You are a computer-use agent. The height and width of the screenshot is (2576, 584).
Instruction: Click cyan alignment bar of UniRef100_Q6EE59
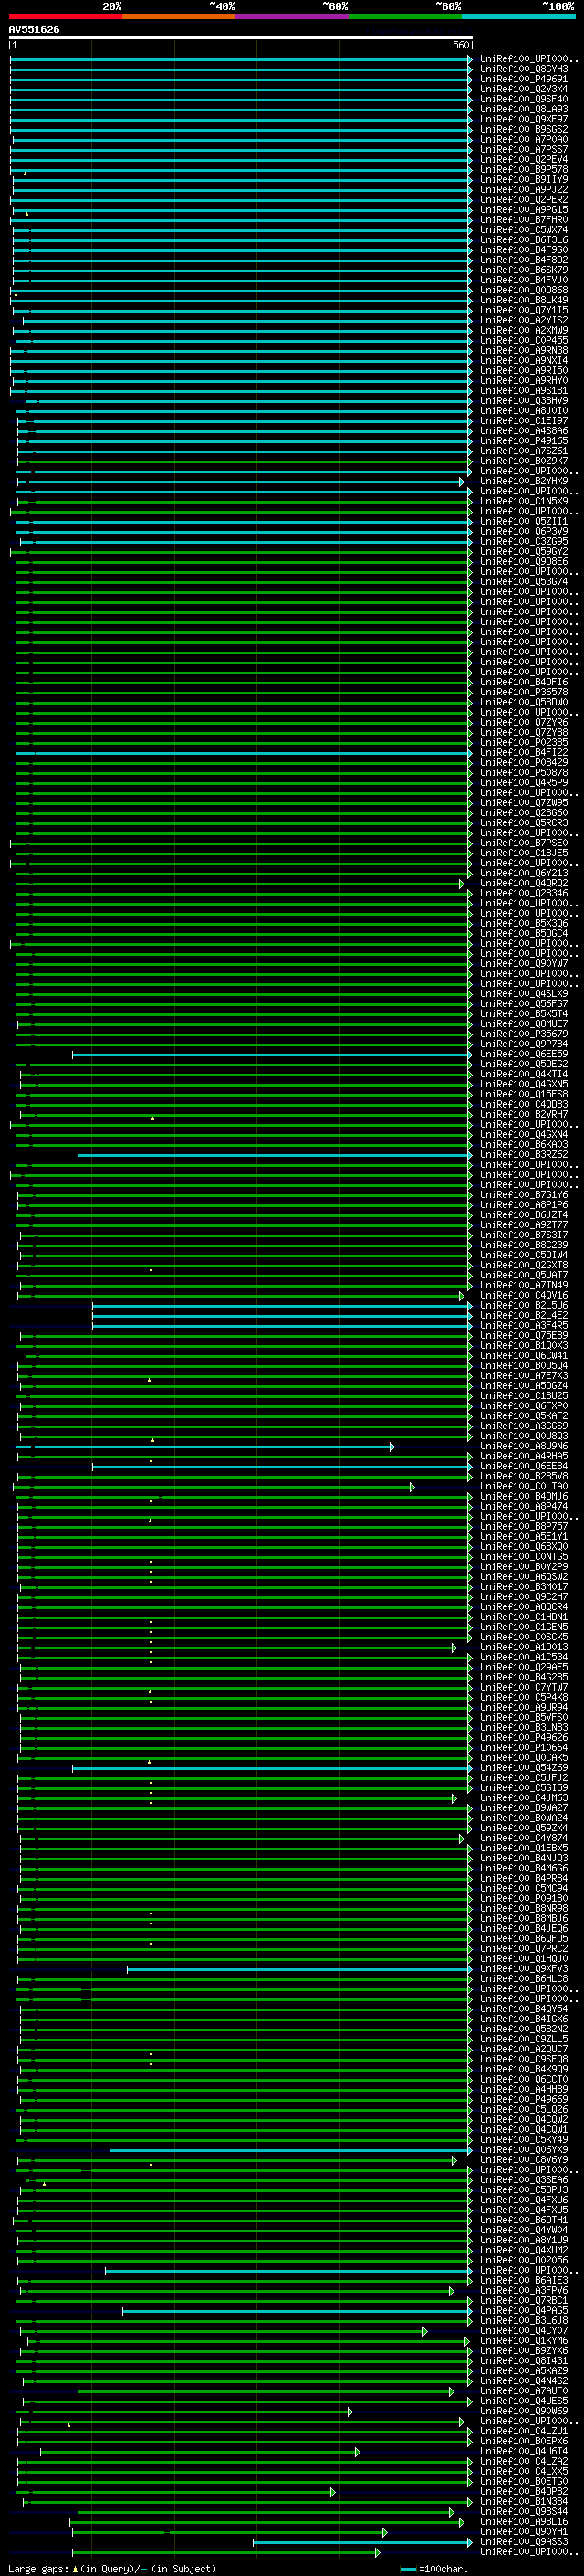click(x=272, y=1054)
